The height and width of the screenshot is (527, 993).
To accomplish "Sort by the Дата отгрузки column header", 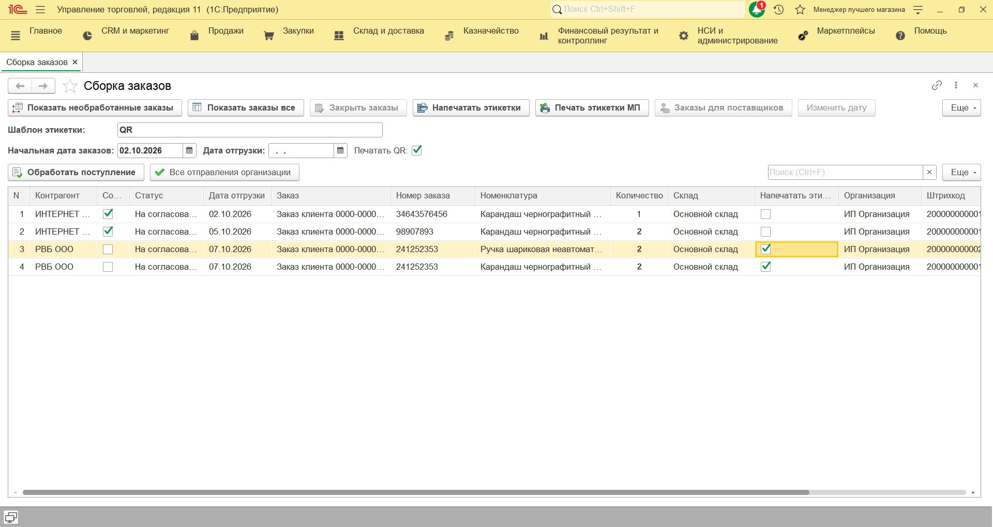I will coord(237,195).
